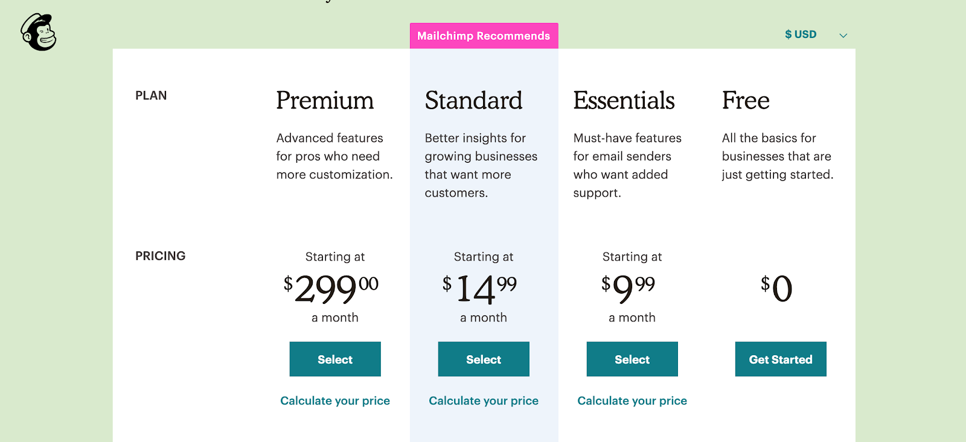Screen dimensions: 966x442
Task: Click the $0 Free plan price
Action: (x=777, y=289)
